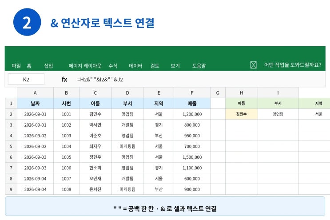Click cell 영업팀 in column I
Viewport: 330px width, 220px height.
click(x=278, y=114)
